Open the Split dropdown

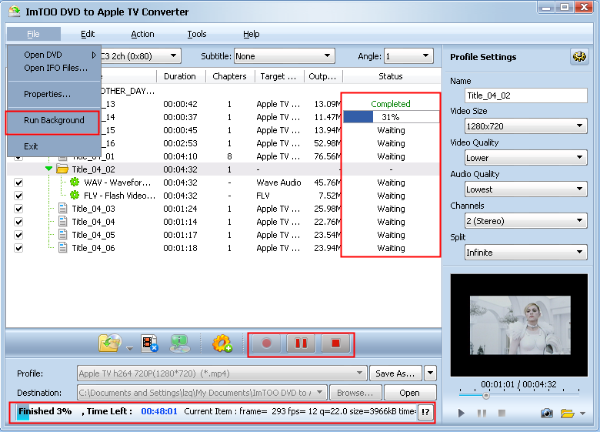tap(525, 253)
